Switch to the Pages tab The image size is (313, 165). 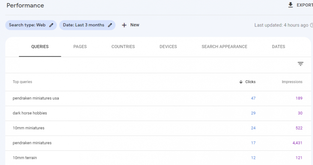pyautogui.click(x=80, y=47)
